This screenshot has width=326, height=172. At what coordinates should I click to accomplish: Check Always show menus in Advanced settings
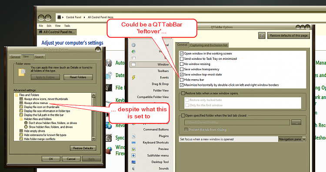pyautogui.click(x=21, y=103)
